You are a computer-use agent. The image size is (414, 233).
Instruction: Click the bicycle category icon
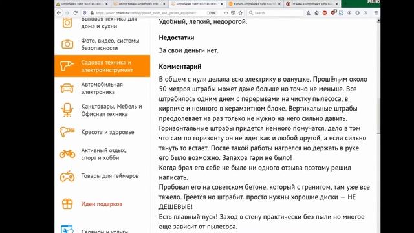[x=67, y=153]
